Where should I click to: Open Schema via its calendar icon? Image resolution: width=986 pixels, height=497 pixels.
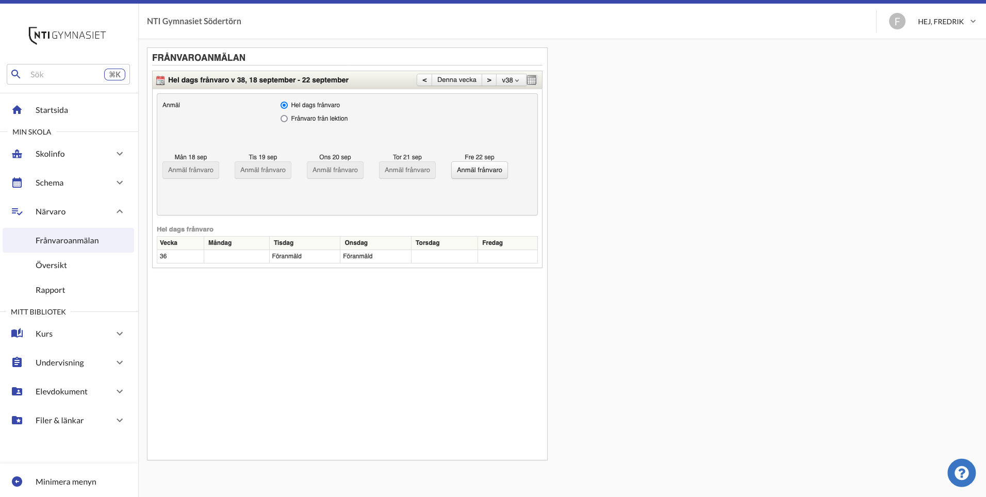[x=17, y=182]
